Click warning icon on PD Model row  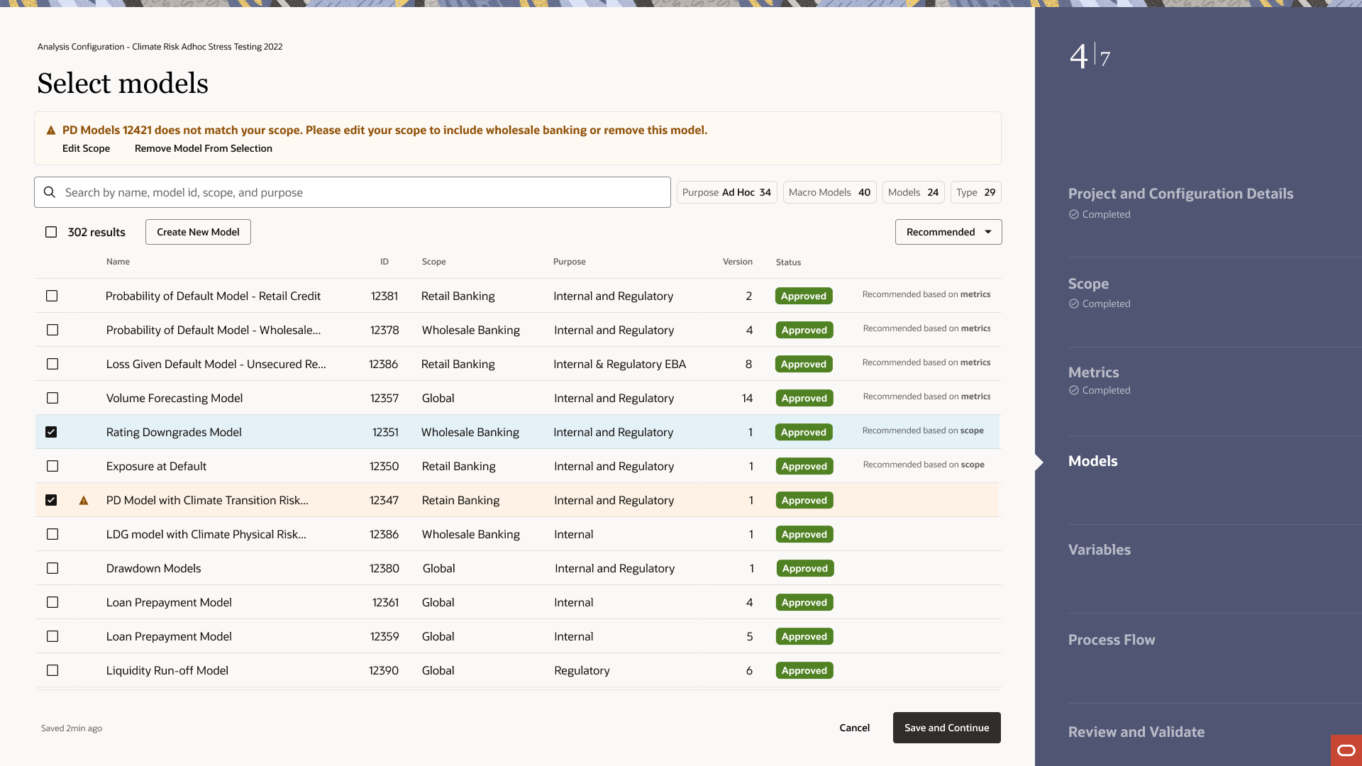coord(84,501)
